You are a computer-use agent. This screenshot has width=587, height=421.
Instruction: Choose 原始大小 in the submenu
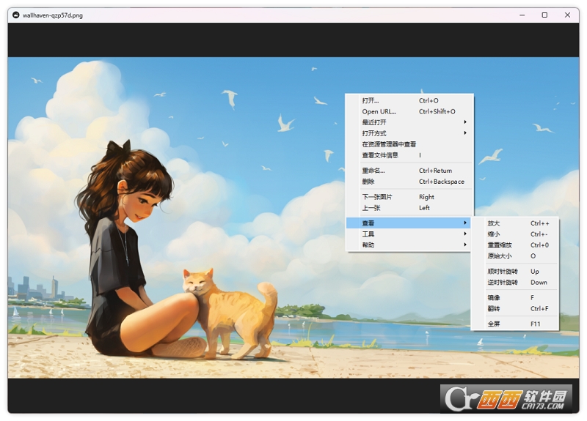515,256
